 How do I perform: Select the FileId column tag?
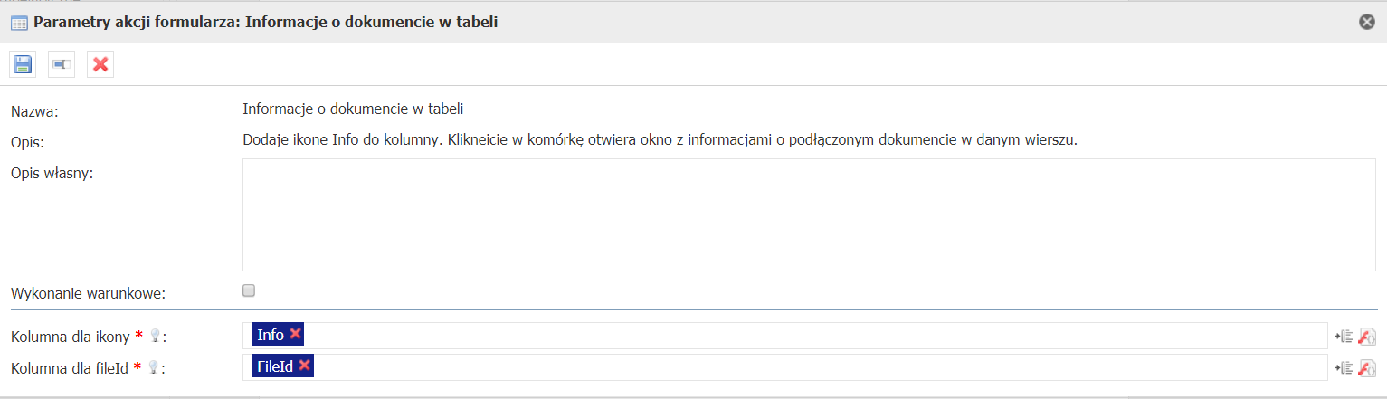pos(275,366)
